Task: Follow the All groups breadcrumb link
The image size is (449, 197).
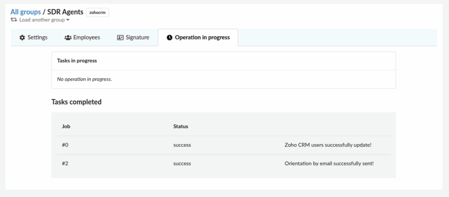Action: [25, 12]
